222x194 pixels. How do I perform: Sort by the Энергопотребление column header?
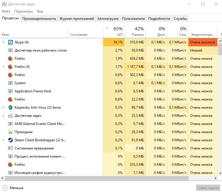coord(203,32)
